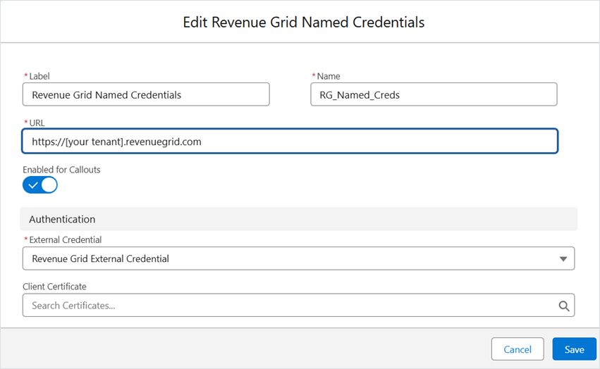Click the magnifier icon in Search Certificates

pos(563,306)
